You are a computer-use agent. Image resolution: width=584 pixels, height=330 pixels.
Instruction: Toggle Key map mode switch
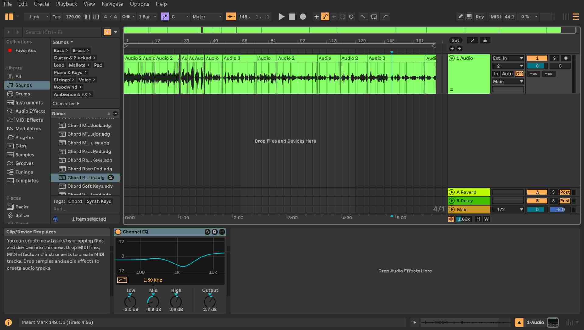coord(480,16)
